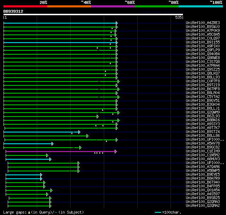Open hit label UniRef100_B9SWJ0
This screenshot has width=226, height=215.
click(203, 27)
